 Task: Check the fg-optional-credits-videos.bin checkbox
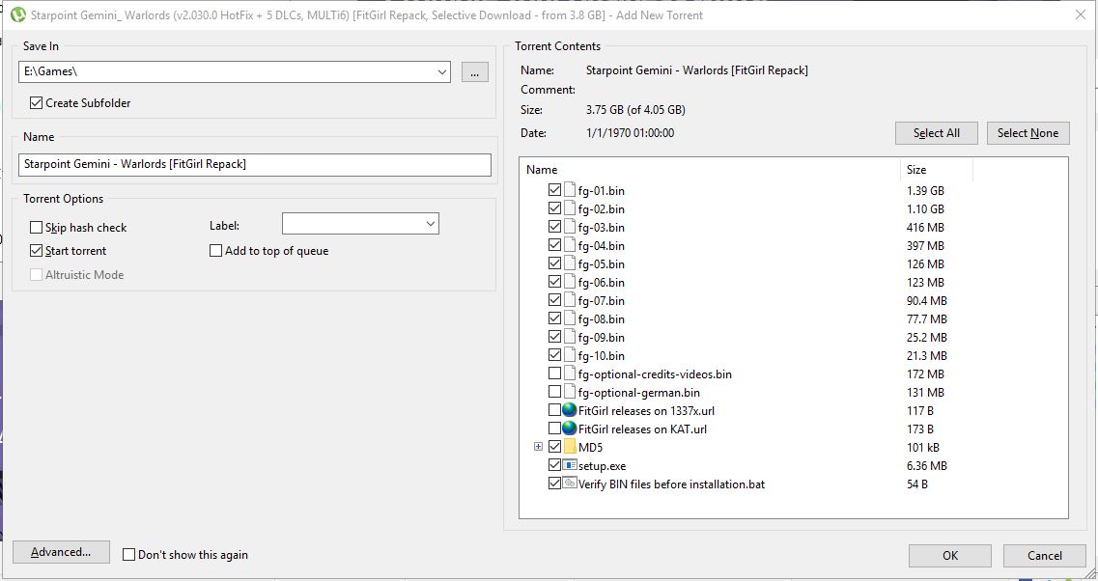(554, 373)
